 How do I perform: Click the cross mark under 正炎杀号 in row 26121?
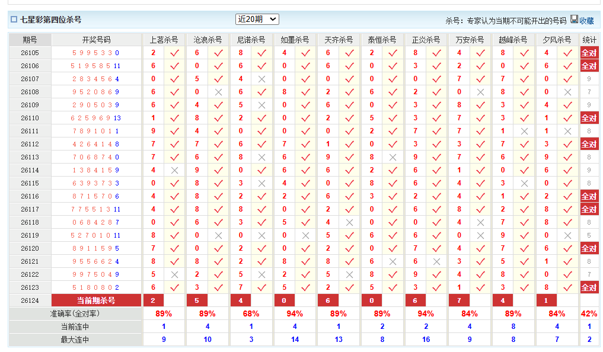pyautogui.click(x=436, y=261)
